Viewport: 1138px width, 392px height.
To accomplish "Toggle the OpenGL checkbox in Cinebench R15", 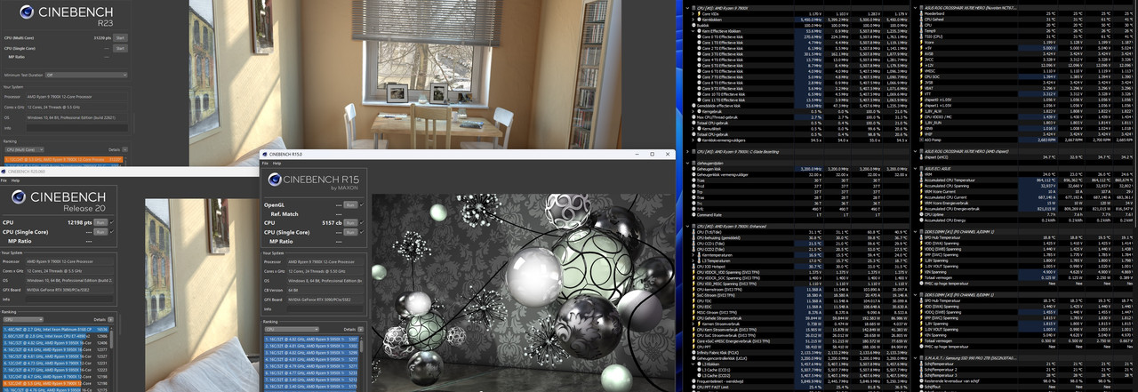I will click(x=361, y=204).
